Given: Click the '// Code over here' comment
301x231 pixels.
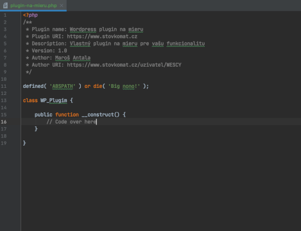Looking at the screenshot, I should coord(71,122).
